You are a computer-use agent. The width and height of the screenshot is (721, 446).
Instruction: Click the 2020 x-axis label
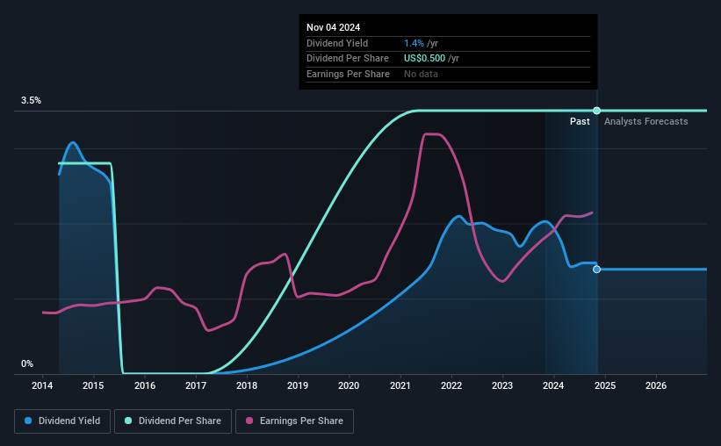[349, 385]
